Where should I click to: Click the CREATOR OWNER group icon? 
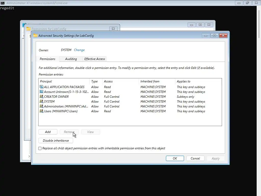pos(42,96)
